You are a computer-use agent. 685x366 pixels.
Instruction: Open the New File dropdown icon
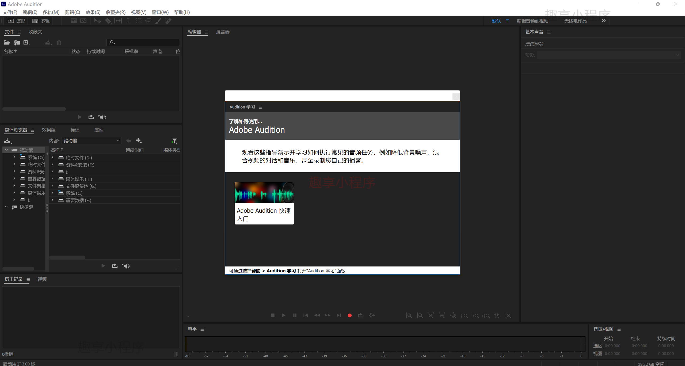26,43
